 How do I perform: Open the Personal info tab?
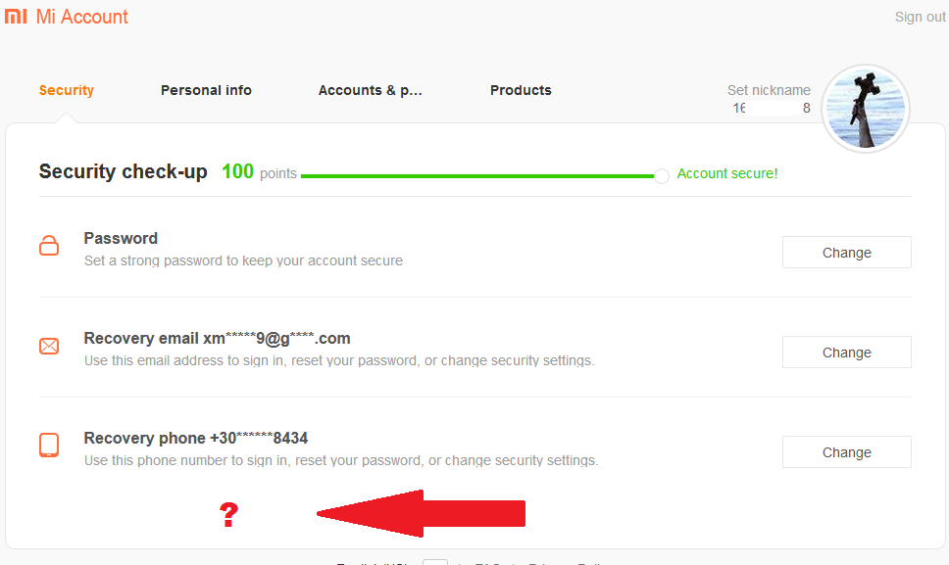(x=206, y=90)
